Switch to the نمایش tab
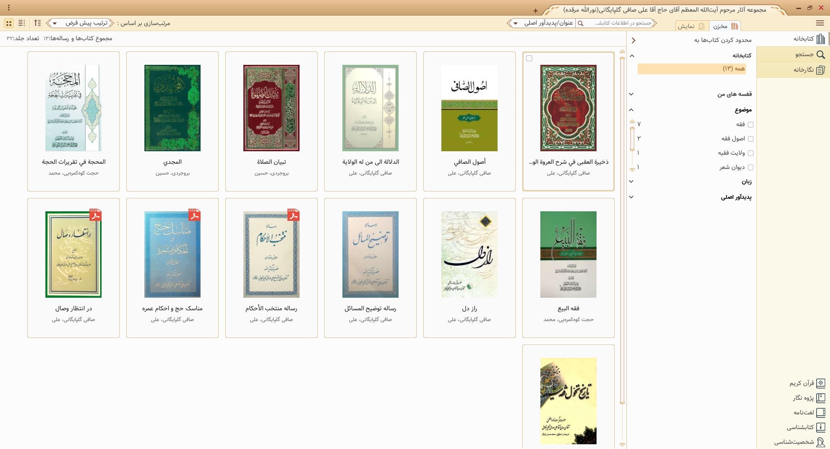Viewport: 830px width, 449px height. click(x=691, y=26)
